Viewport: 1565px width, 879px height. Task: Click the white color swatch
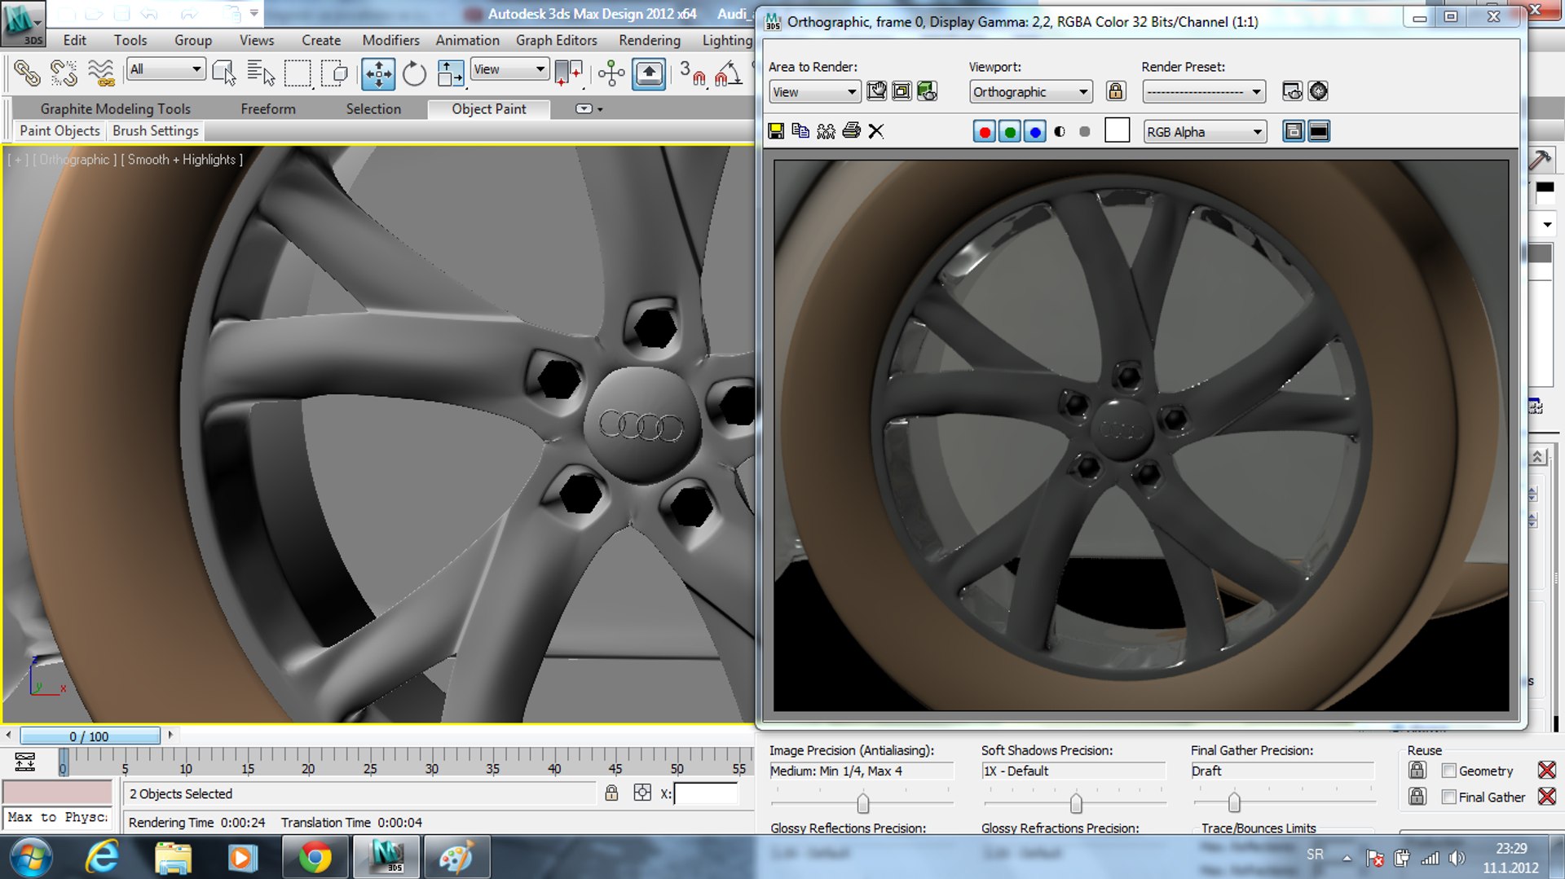[1118, 130]
